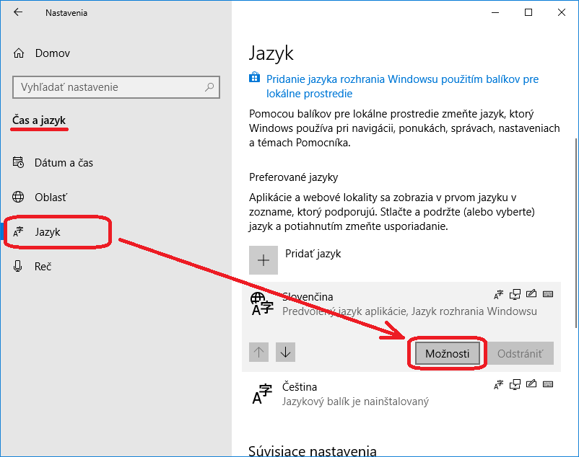This screenshot has height=457, width=579.
Task: Open Domov home page
Action: point(53,53)
